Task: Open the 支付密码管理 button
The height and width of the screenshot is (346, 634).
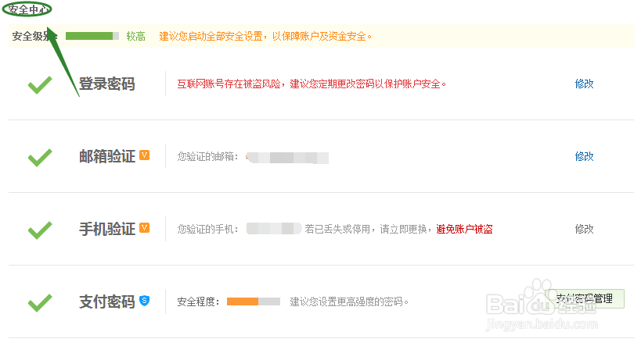Action: click(x=584, y=298)
